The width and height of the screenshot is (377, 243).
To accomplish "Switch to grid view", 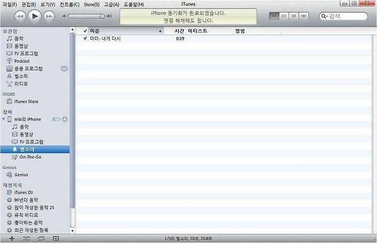I will coord(294,16).
